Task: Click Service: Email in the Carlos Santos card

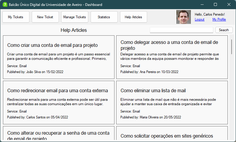Action: [x=17, y=111]
